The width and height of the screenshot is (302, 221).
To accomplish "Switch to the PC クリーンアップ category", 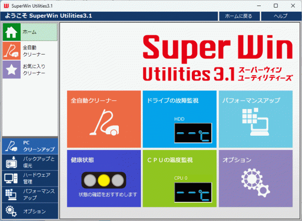I will tap(30, 146).
